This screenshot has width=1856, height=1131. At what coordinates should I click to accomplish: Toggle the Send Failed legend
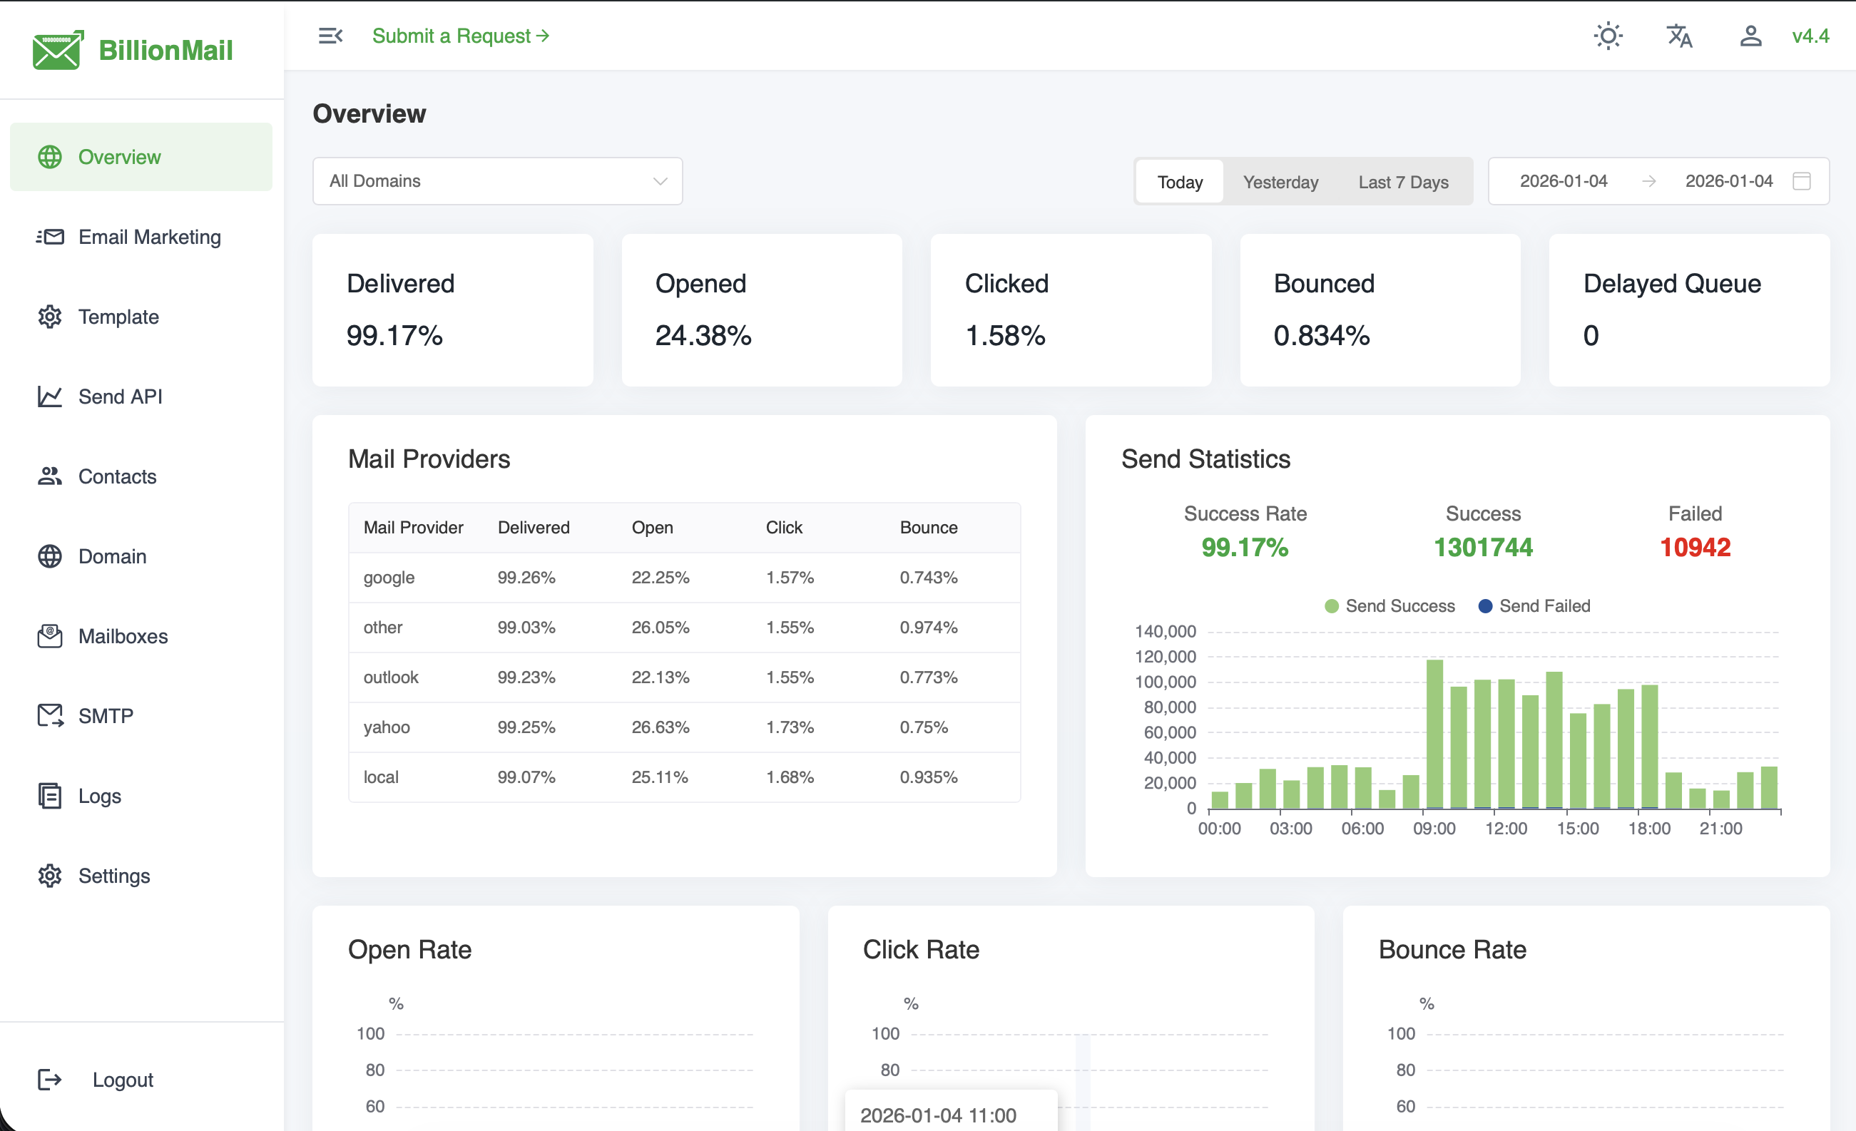pos(1534,605)
